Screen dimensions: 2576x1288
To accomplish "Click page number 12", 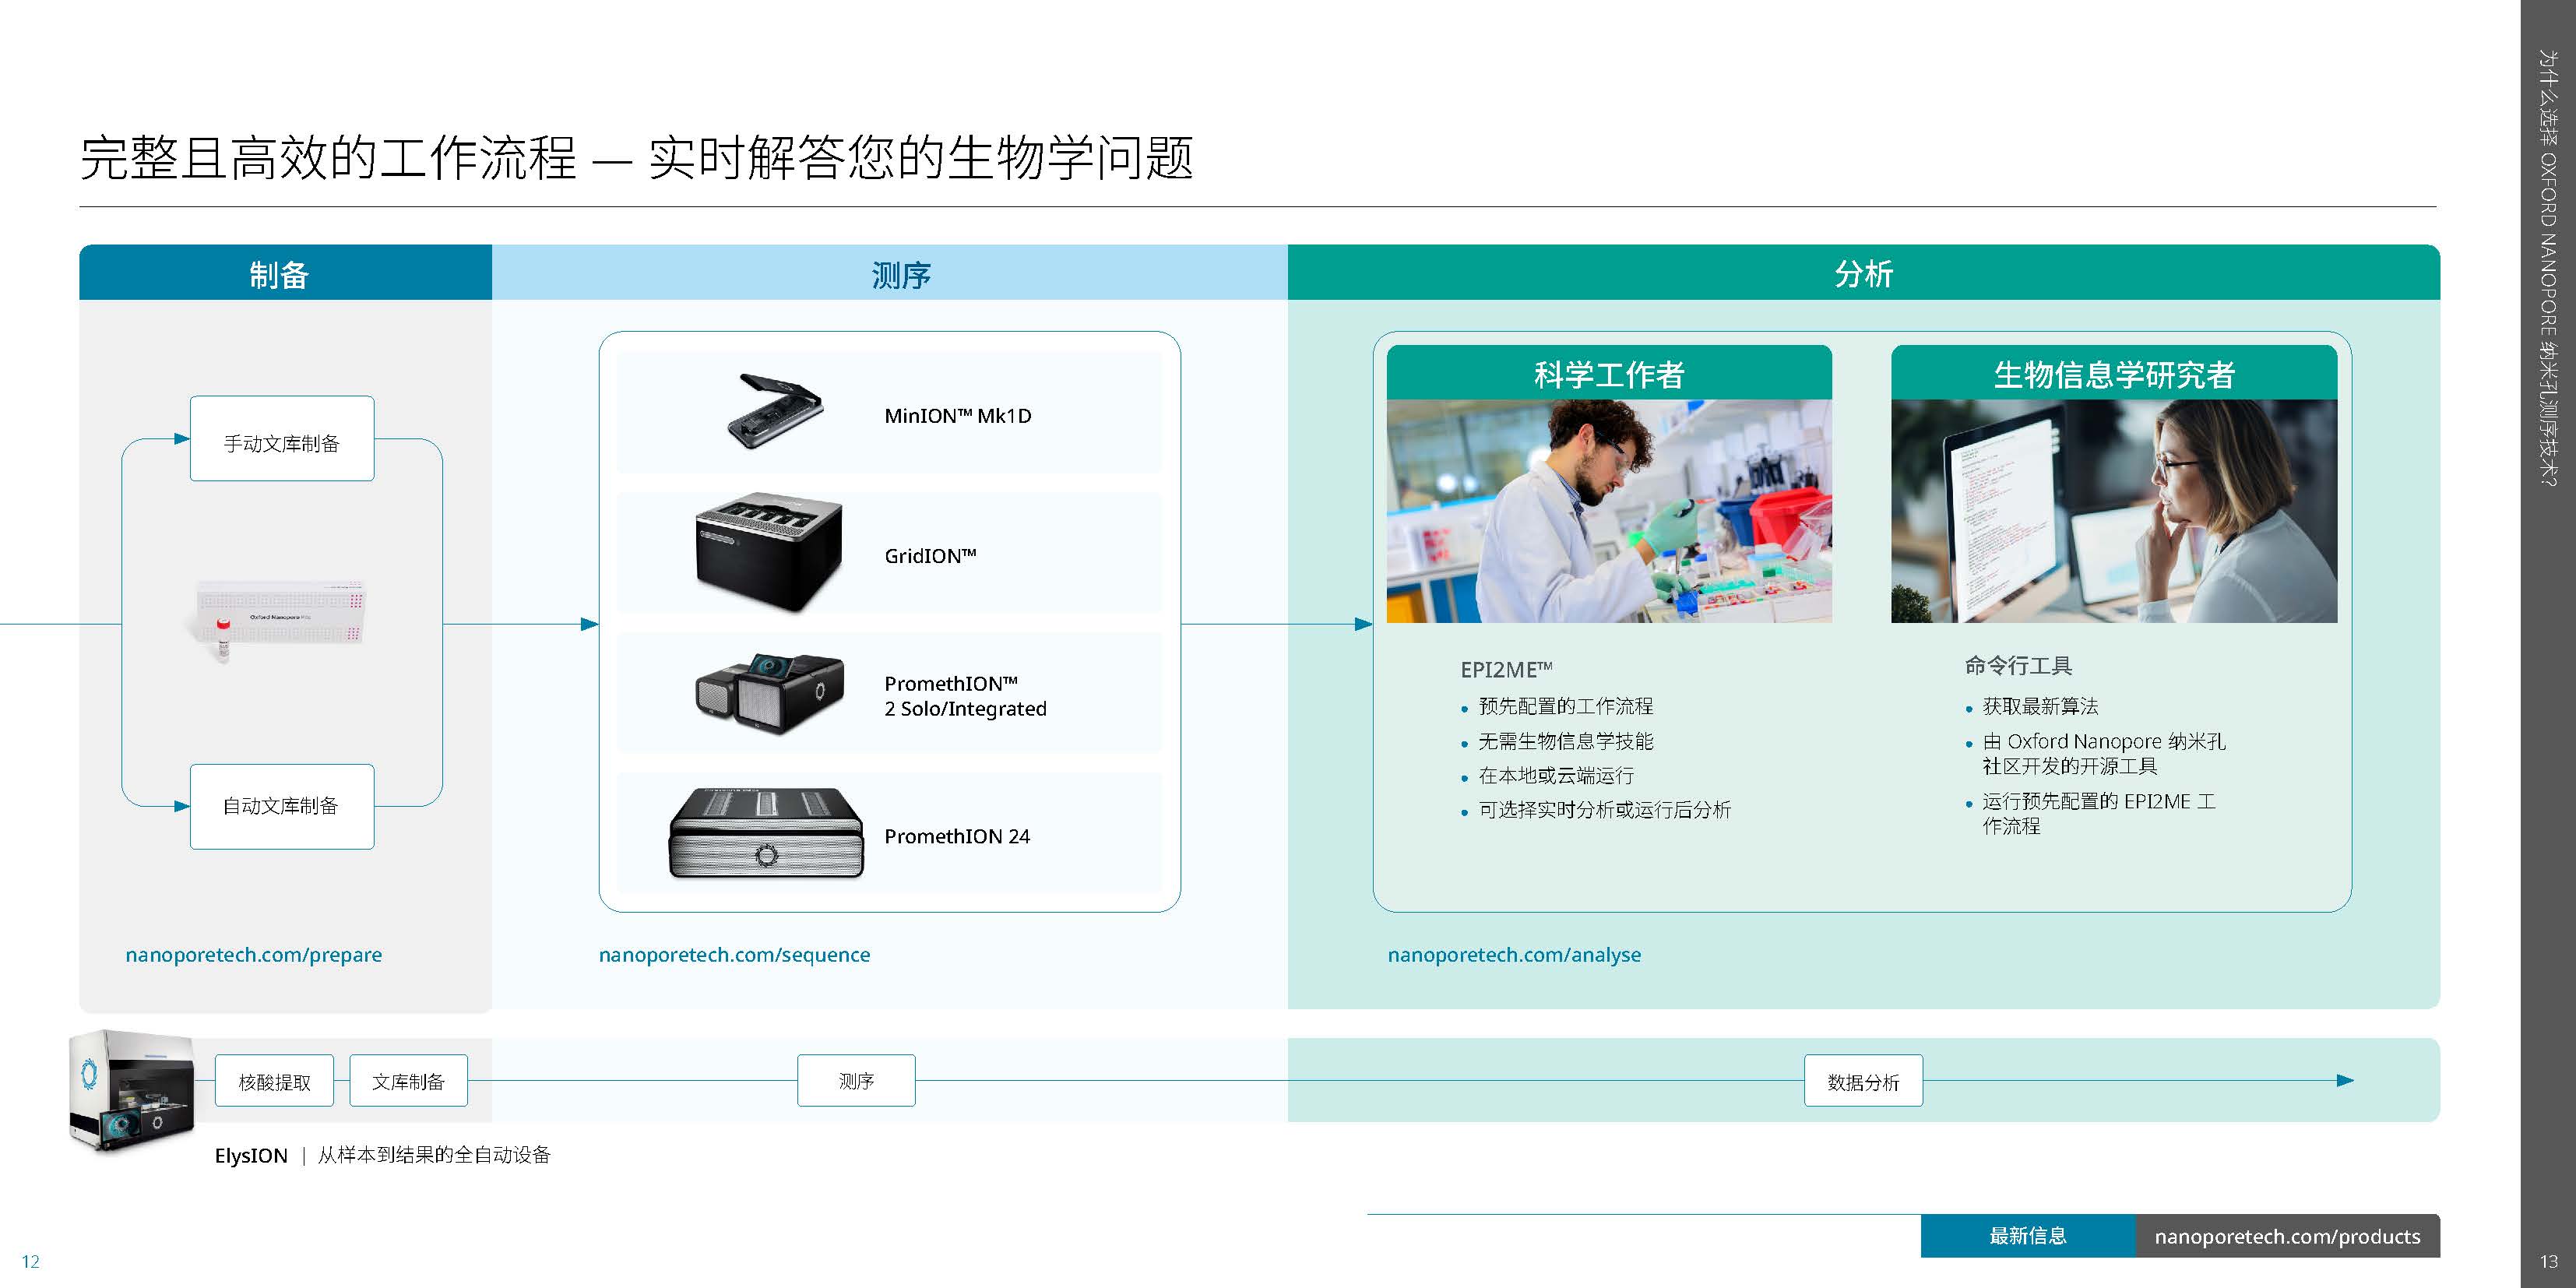I will pyautogui.click(x=31, y=1261).
